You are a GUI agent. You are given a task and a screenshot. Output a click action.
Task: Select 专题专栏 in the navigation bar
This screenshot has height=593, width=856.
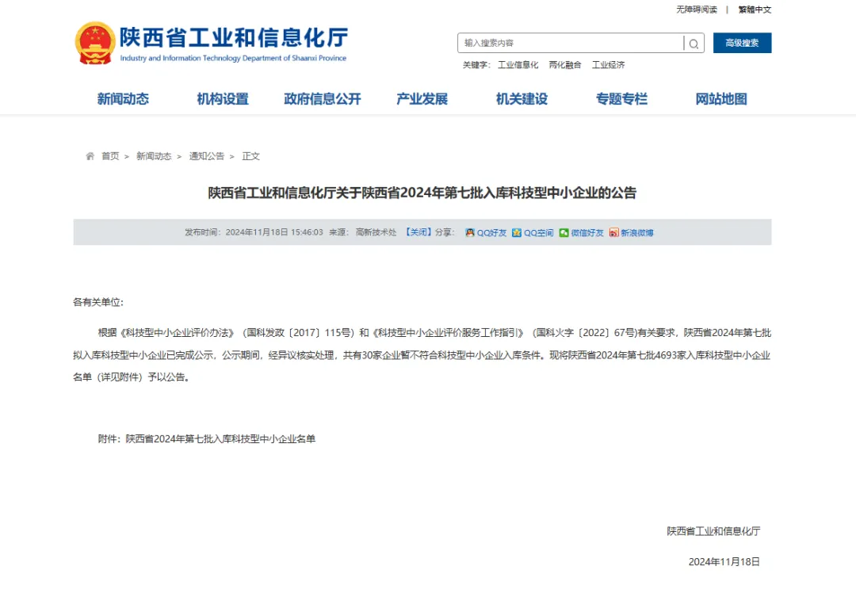click(x=621, y=99)
